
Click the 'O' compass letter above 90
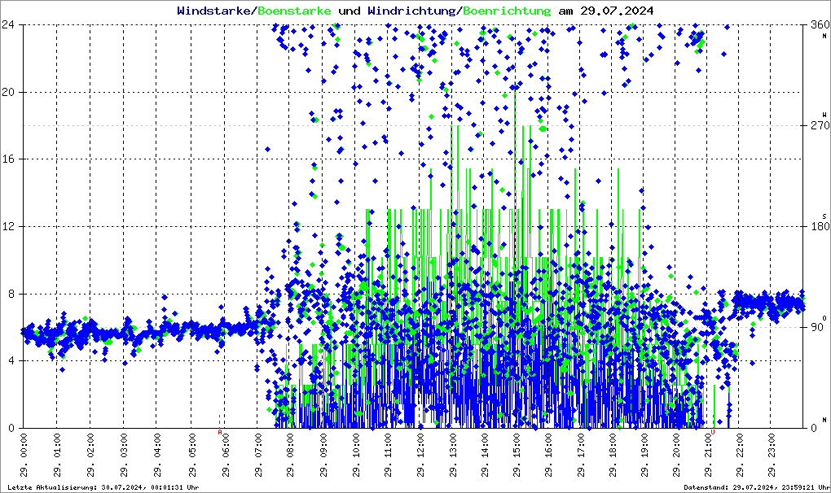[824, 318]
